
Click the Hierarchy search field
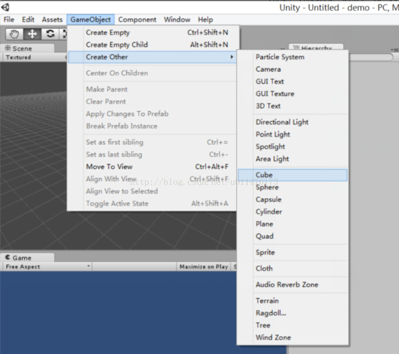[x=371, y=57]
